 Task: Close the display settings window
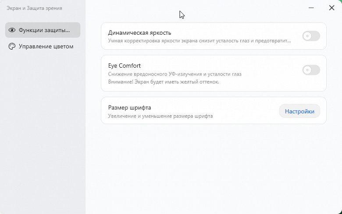331,8
